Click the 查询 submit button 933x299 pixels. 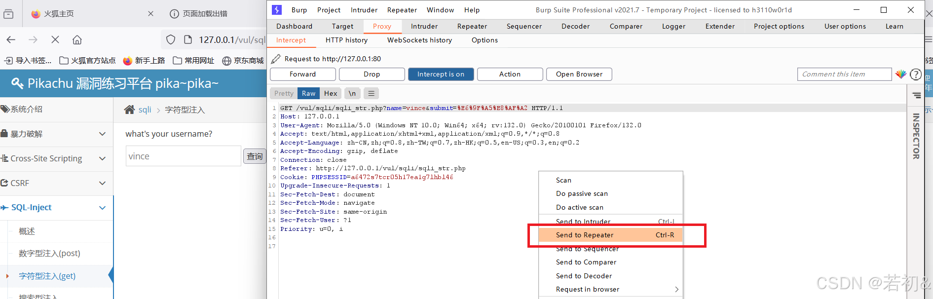255,156
